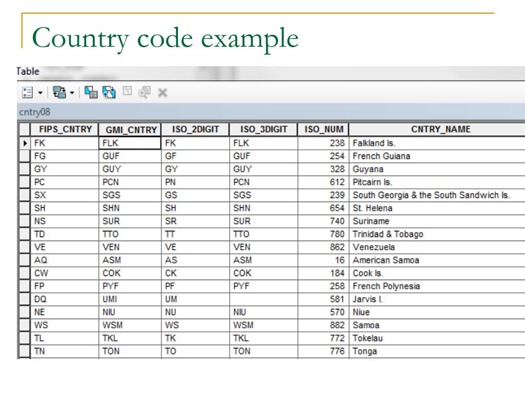Expand the Related Tables dropdown arrow
The image size is (525, 394).
tap(72, 93)
